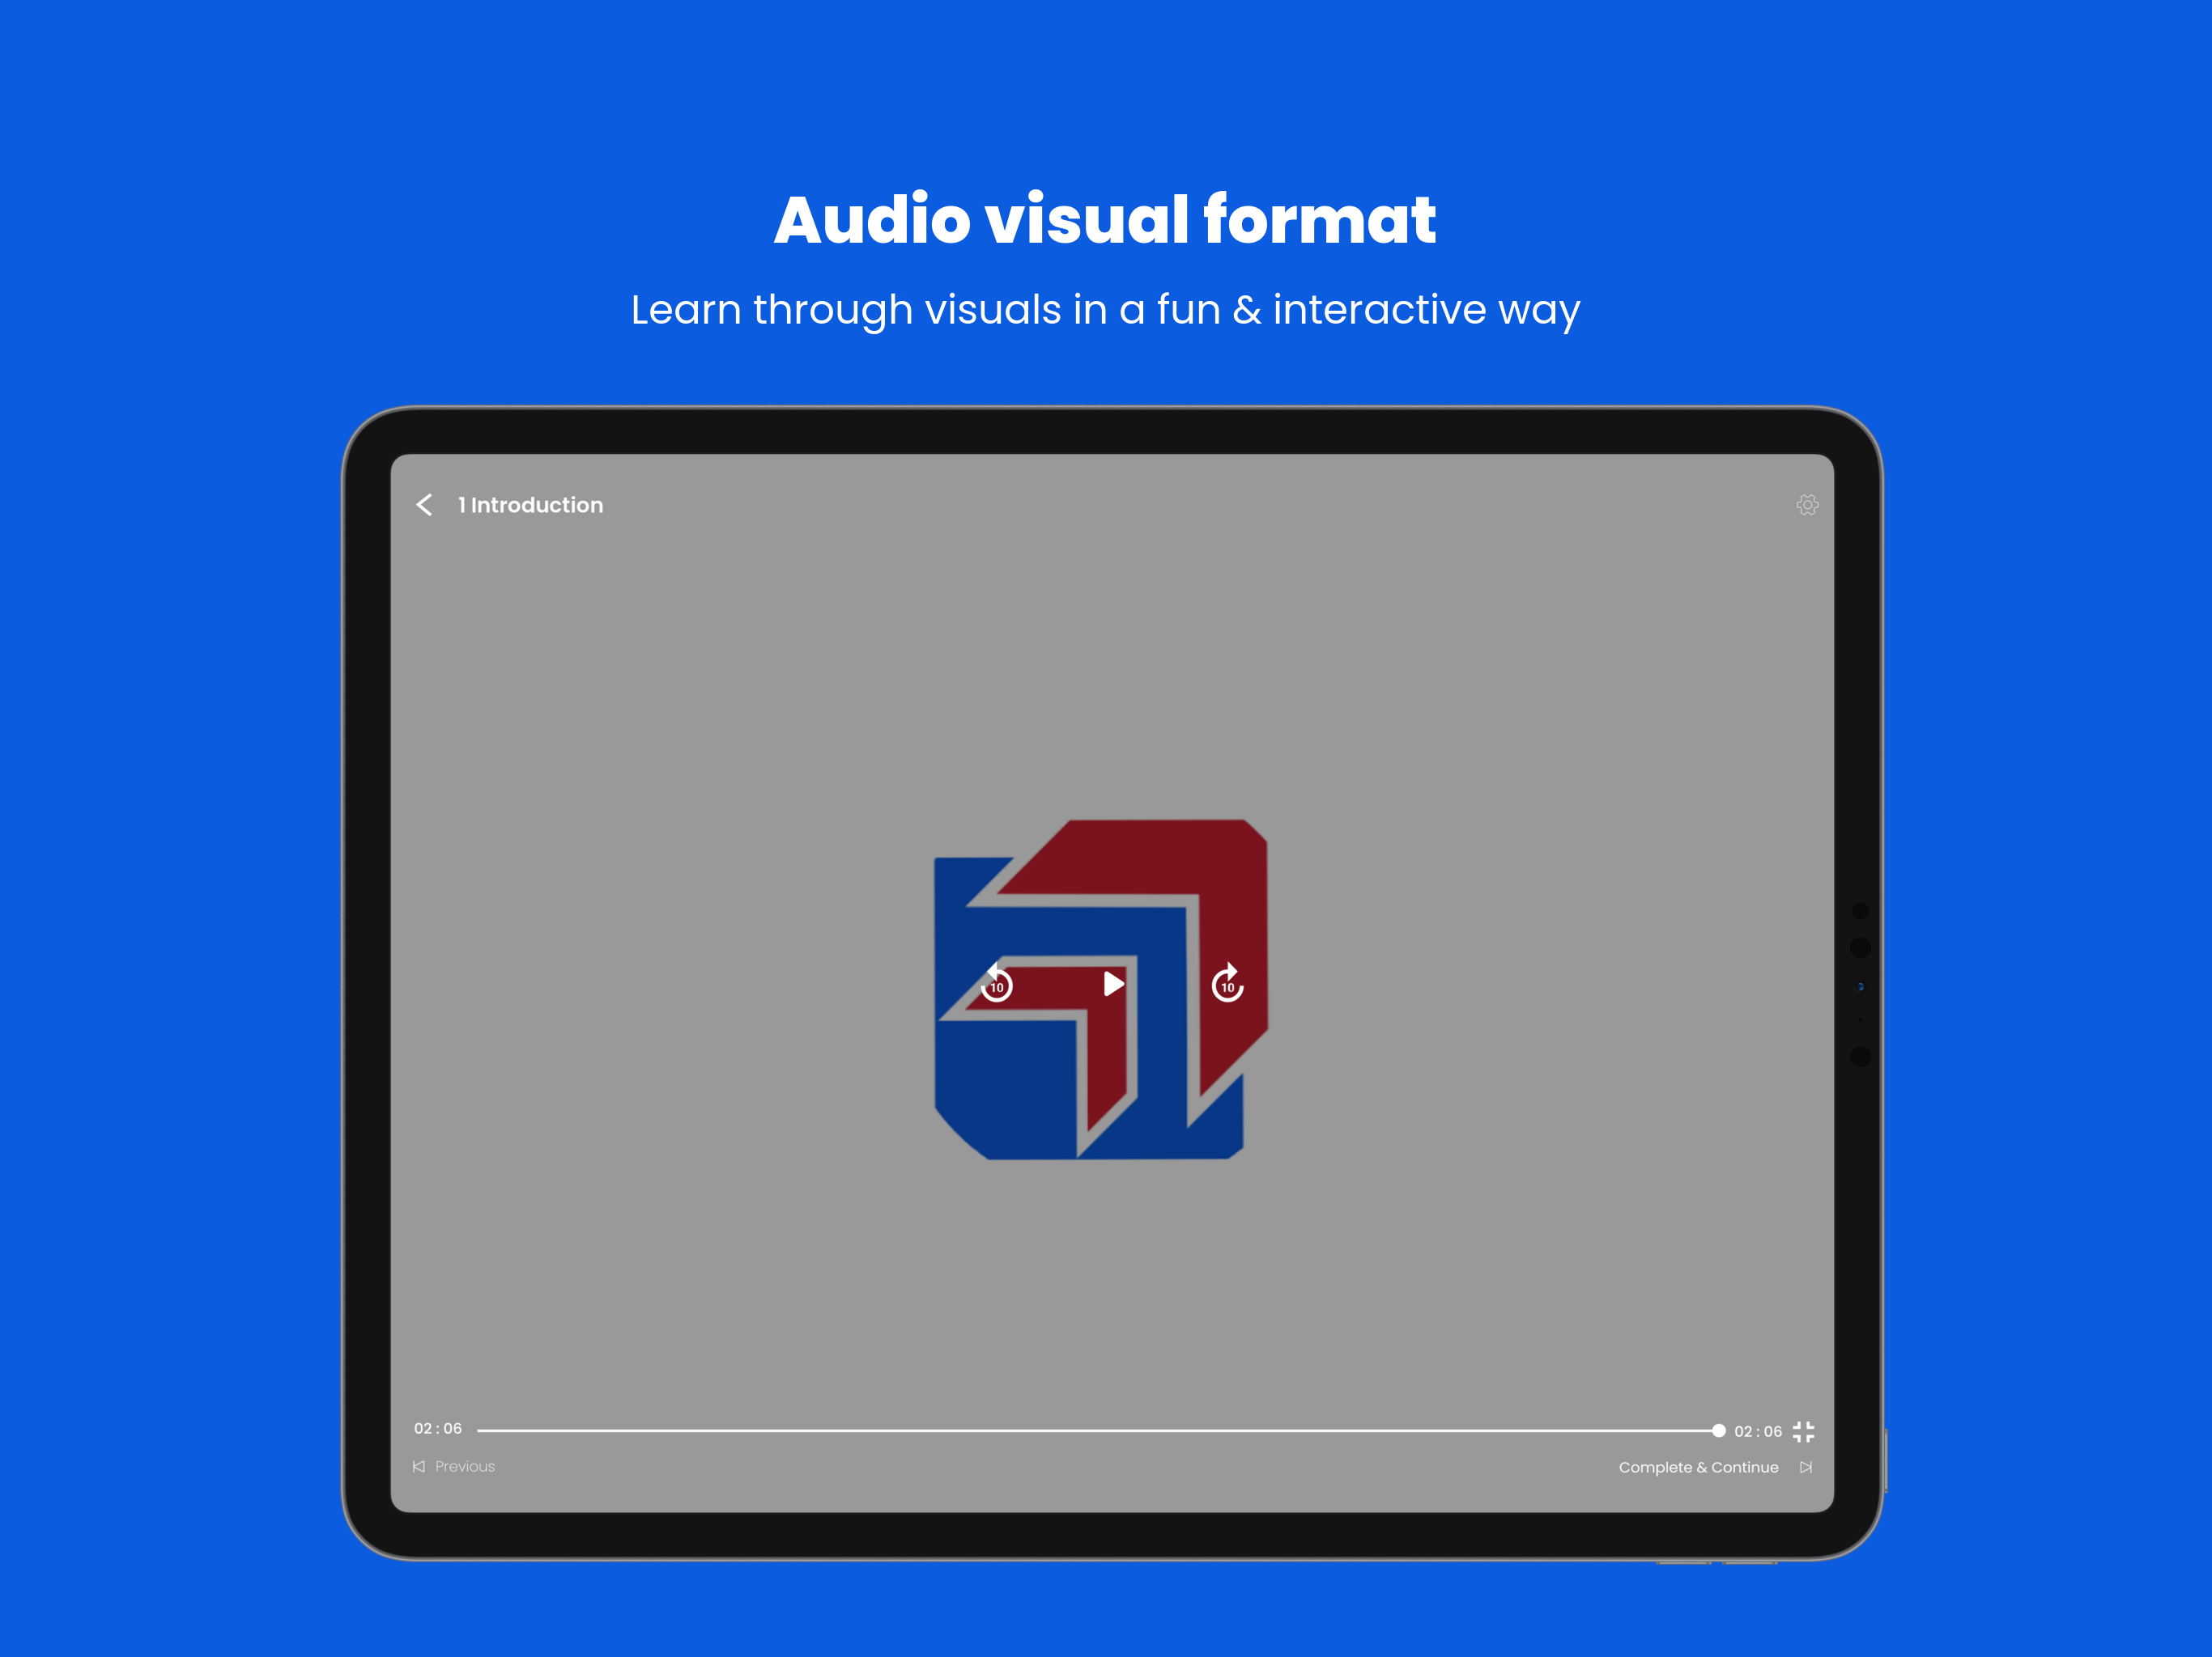Image resolution: width=2212 pixels, height=1657 pixels.
Task: Rewind the video 10 seconds
Action: (x=996, y=983)
